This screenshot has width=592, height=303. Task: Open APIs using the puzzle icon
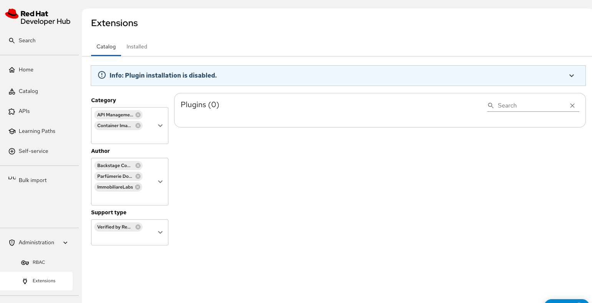[12, 111]
